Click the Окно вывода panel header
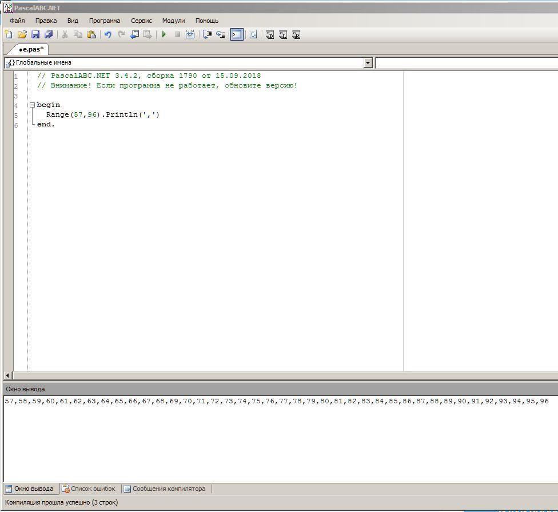 coord(280,389)
